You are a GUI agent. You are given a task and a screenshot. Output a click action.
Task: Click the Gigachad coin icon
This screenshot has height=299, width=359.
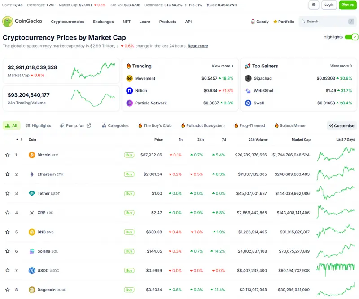point(248,79)
